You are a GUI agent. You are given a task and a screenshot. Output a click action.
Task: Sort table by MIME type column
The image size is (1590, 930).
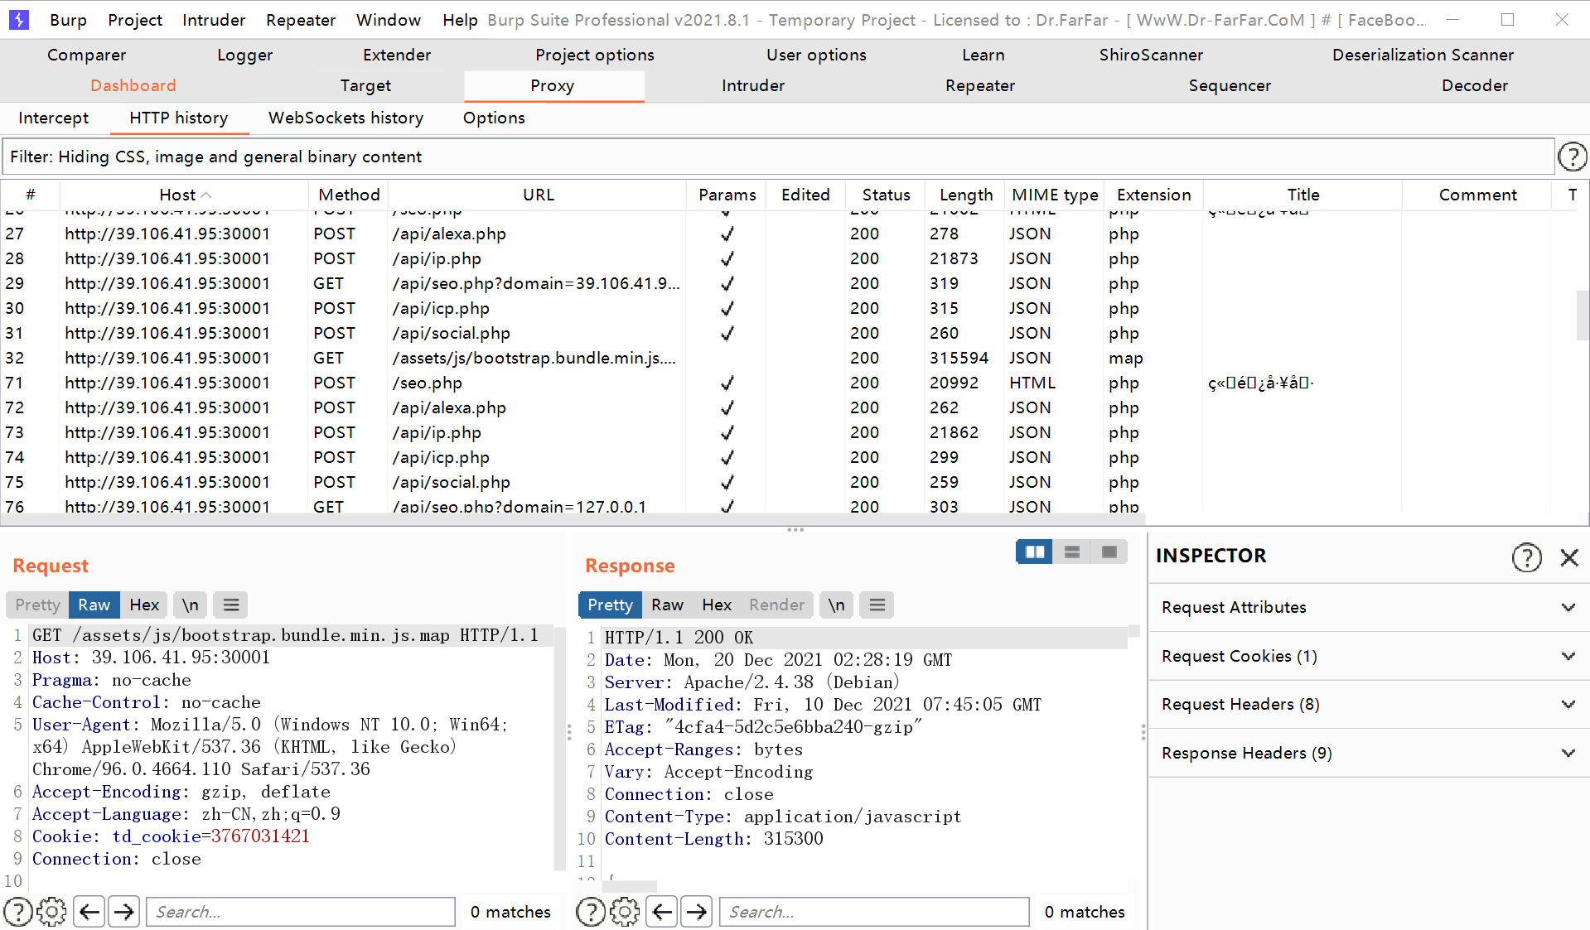coord(1055,195)
